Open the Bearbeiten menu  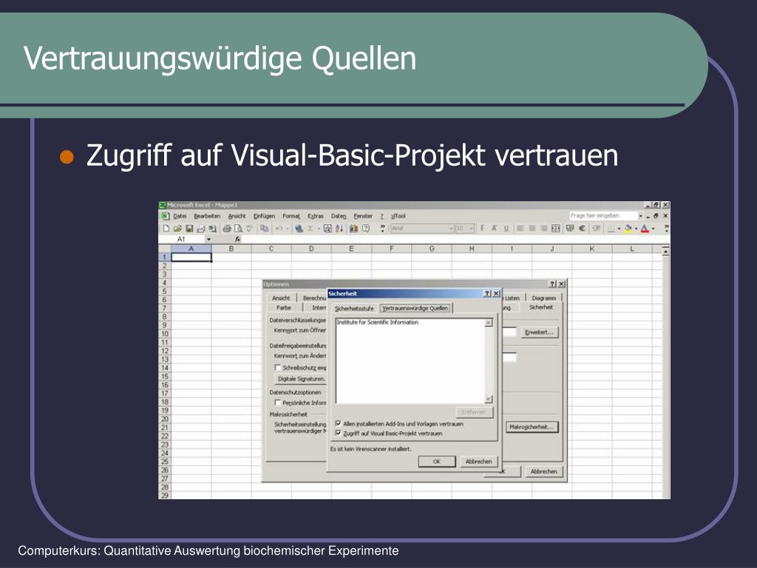coord(207,216)
